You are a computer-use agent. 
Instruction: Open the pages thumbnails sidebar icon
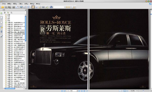click(x=2, y=18)
